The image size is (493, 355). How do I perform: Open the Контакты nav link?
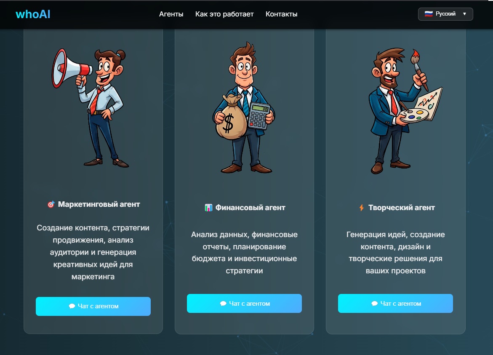tap(281, 14)
